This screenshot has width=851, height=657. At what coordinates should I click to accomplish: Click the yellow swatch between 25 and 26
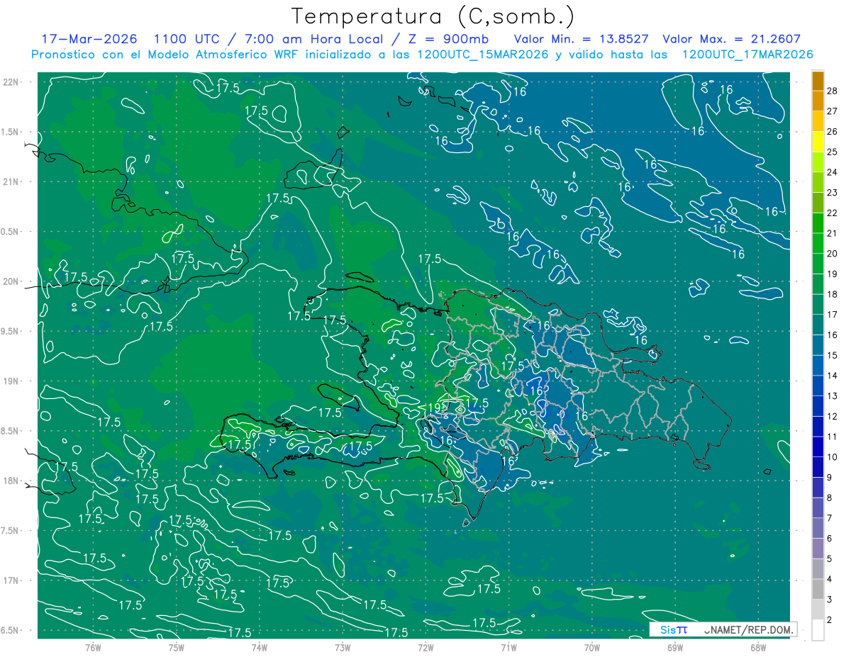click(818, 141)
